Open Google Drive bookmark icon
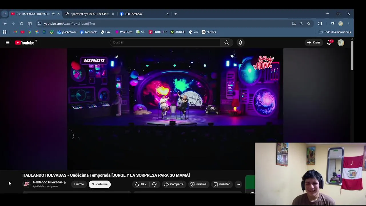This screenshot has height=206, width=366. 44,32
